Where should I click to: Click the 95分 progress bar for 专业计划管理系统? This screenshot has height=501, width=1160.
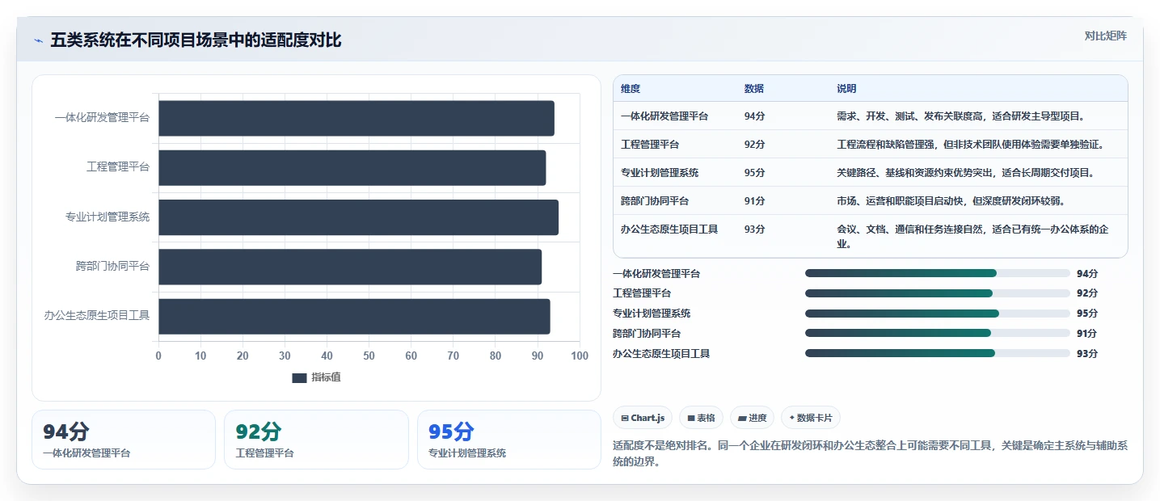click(x=938, y=314)
